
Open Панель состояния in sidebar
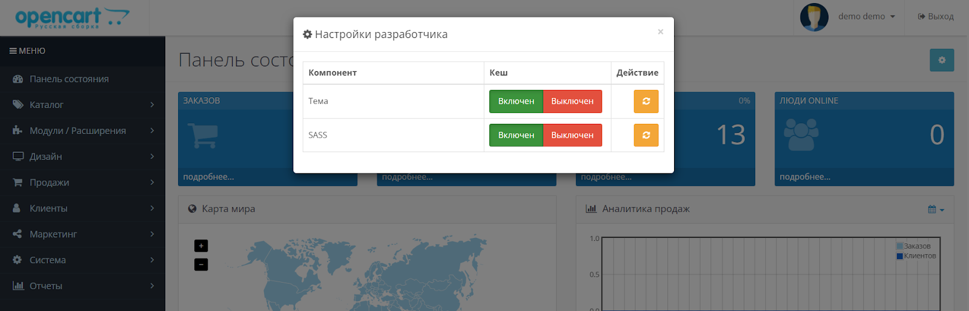pyautogui.click(x=69, y=79)
